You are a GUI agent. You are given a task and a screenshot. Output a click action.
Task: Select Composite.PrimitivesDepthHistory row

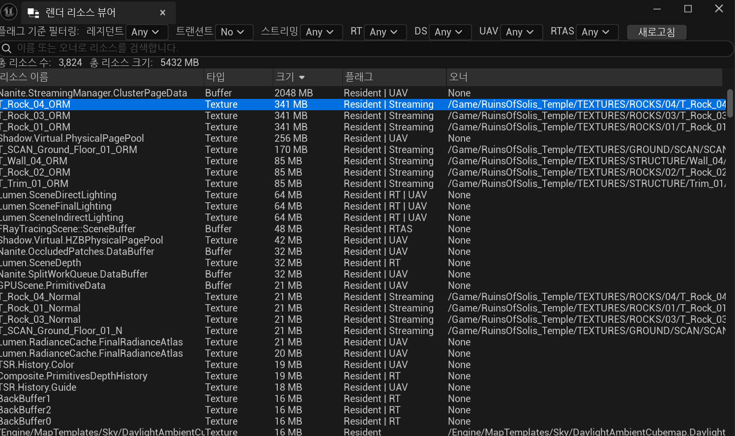point(363,376)
